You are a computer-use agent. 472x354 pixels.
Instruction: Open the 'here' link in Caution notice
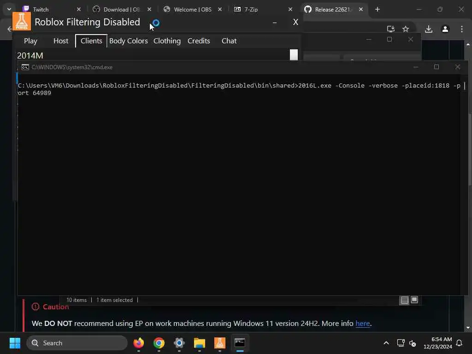point(362,323)
